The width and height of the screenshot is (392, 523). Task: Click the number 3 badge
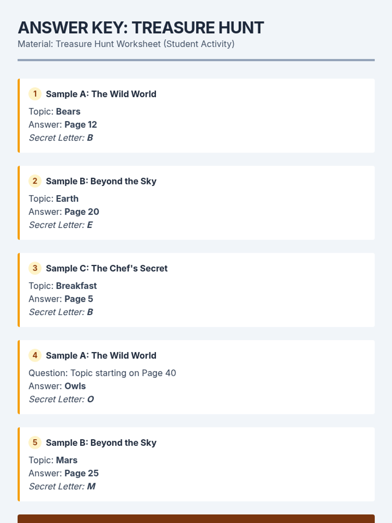pos(35,268)
